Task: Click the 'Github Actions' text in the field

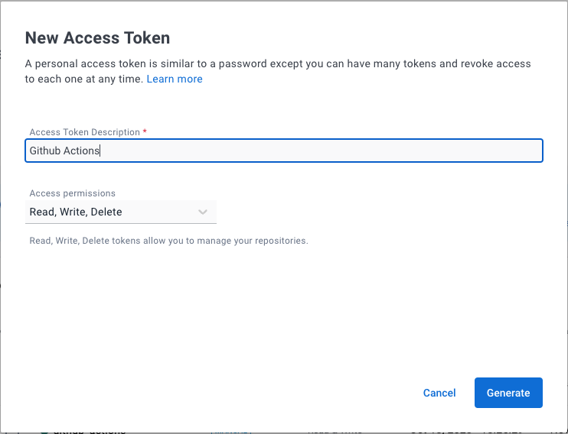Action: [64, 151]
